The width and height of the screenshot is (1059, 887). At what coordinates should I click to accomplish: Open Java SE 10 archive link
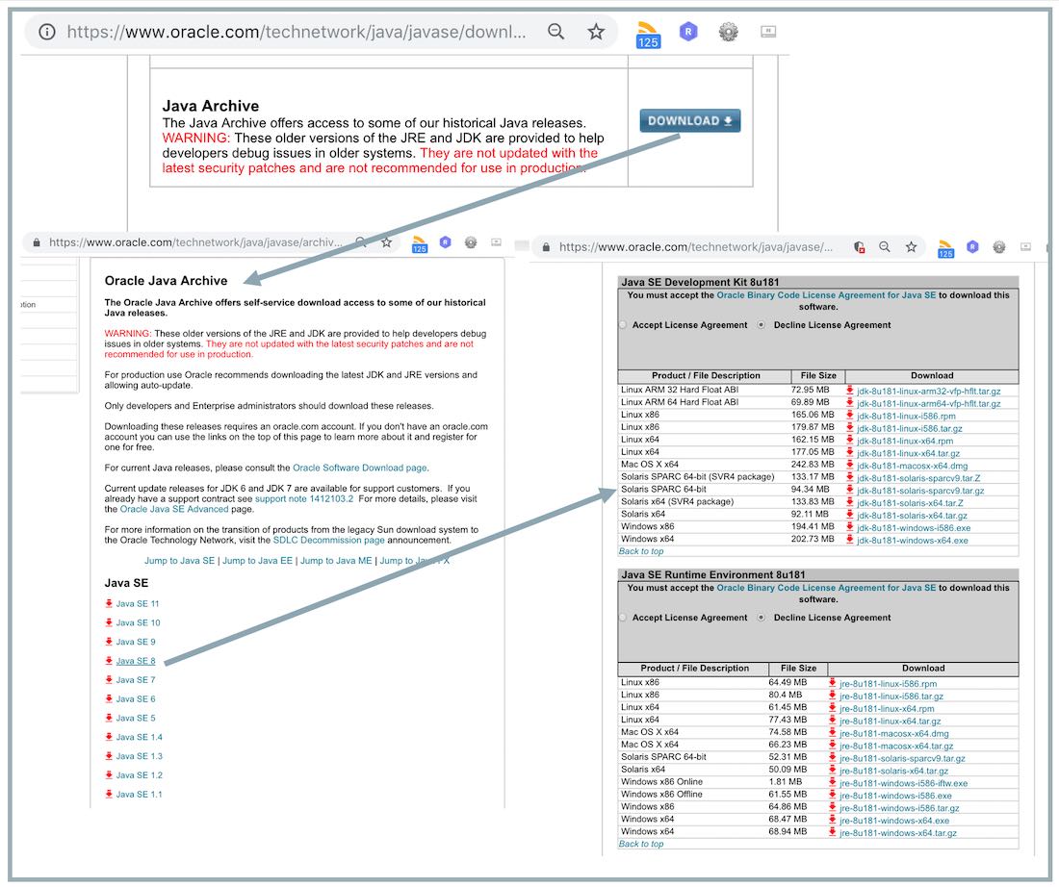(138, 623)
